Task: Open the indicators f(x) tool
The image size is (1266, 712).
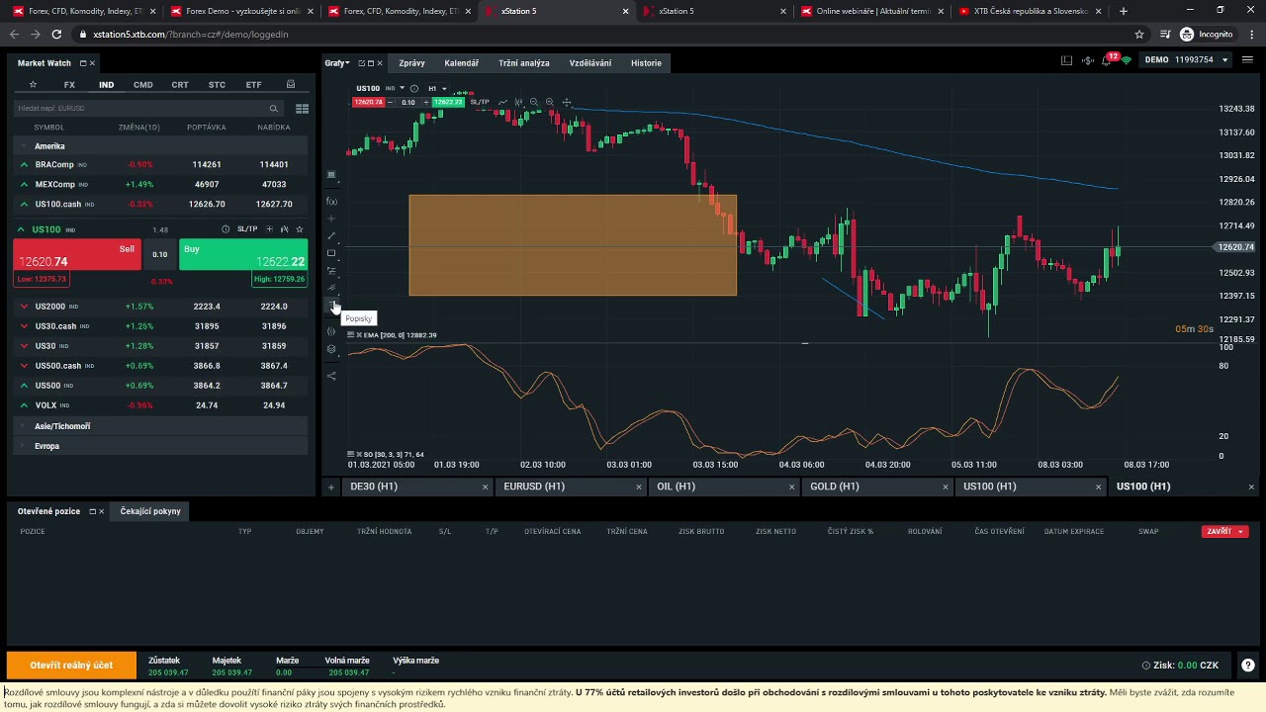Action: (331, 202)
